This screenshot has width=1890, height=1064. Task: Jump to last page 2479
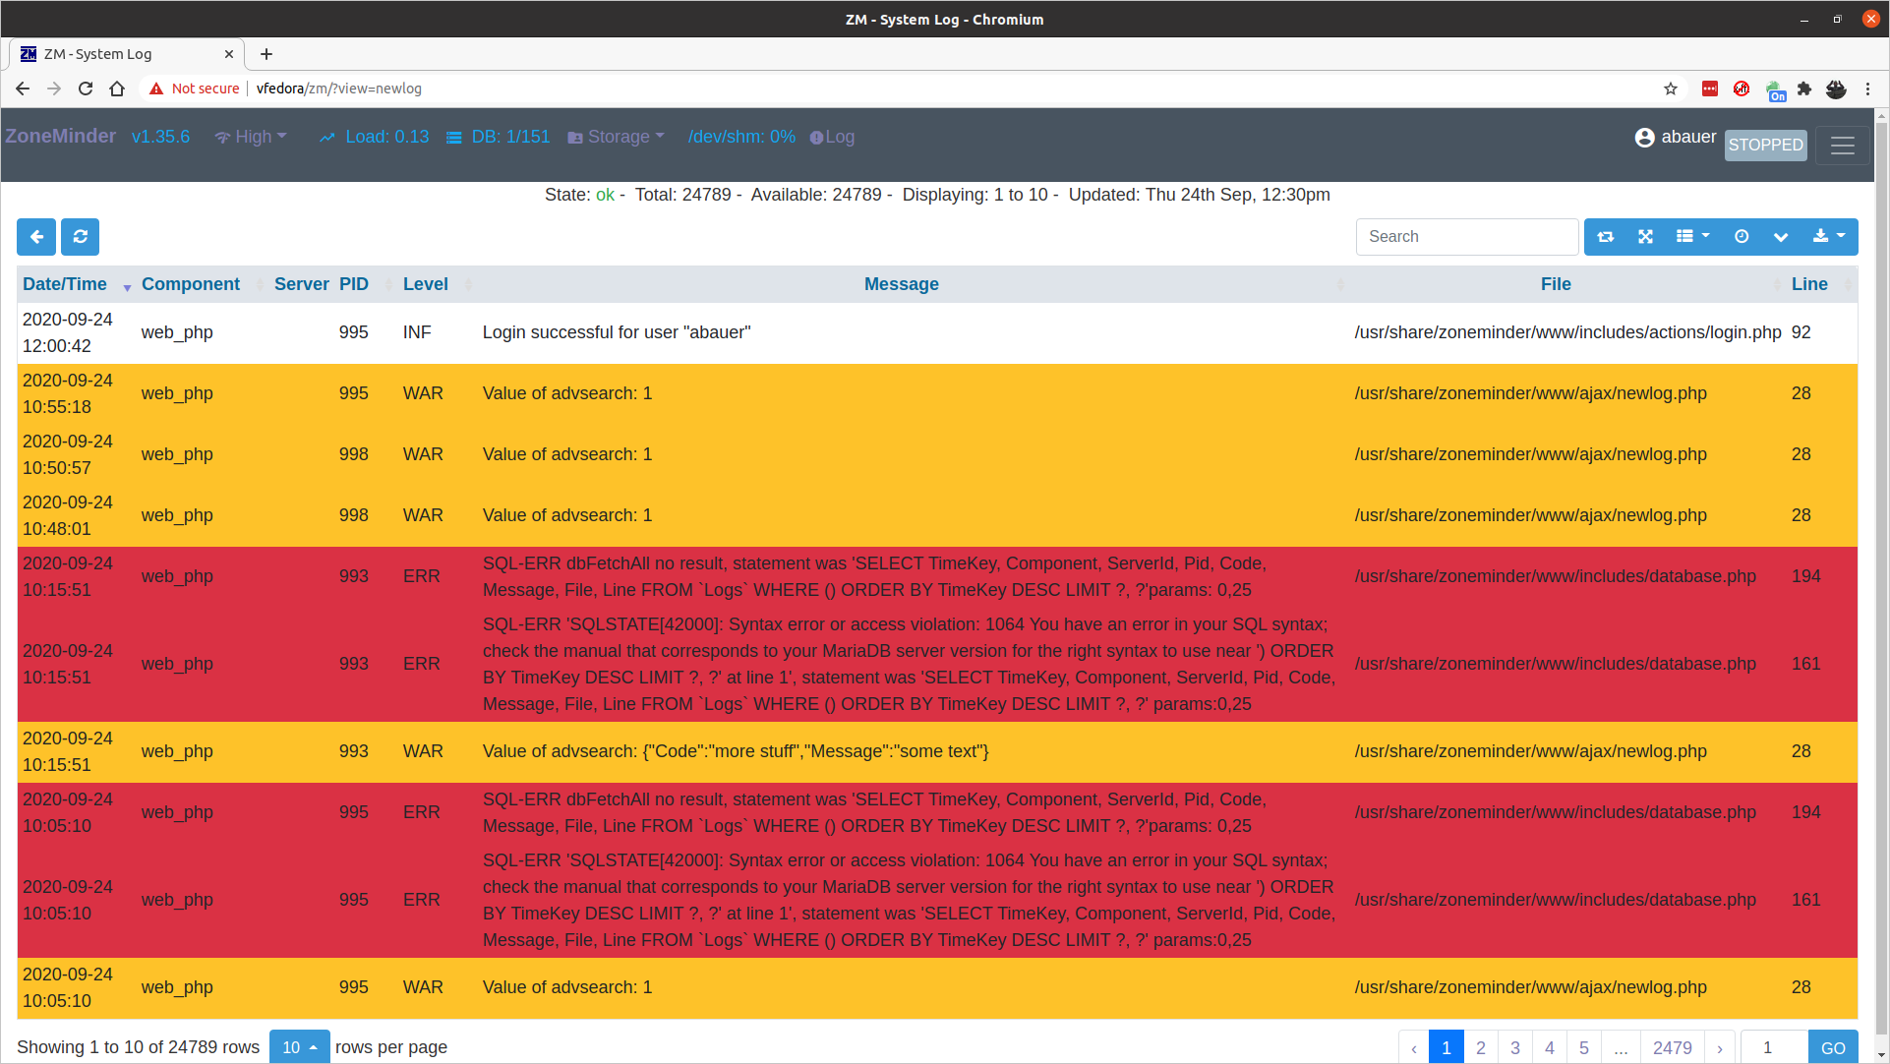pos(1672,1048)
